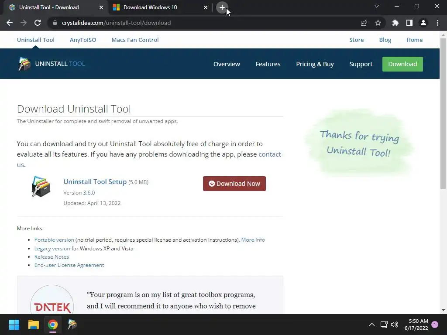Click the network status tray icon

384,325
